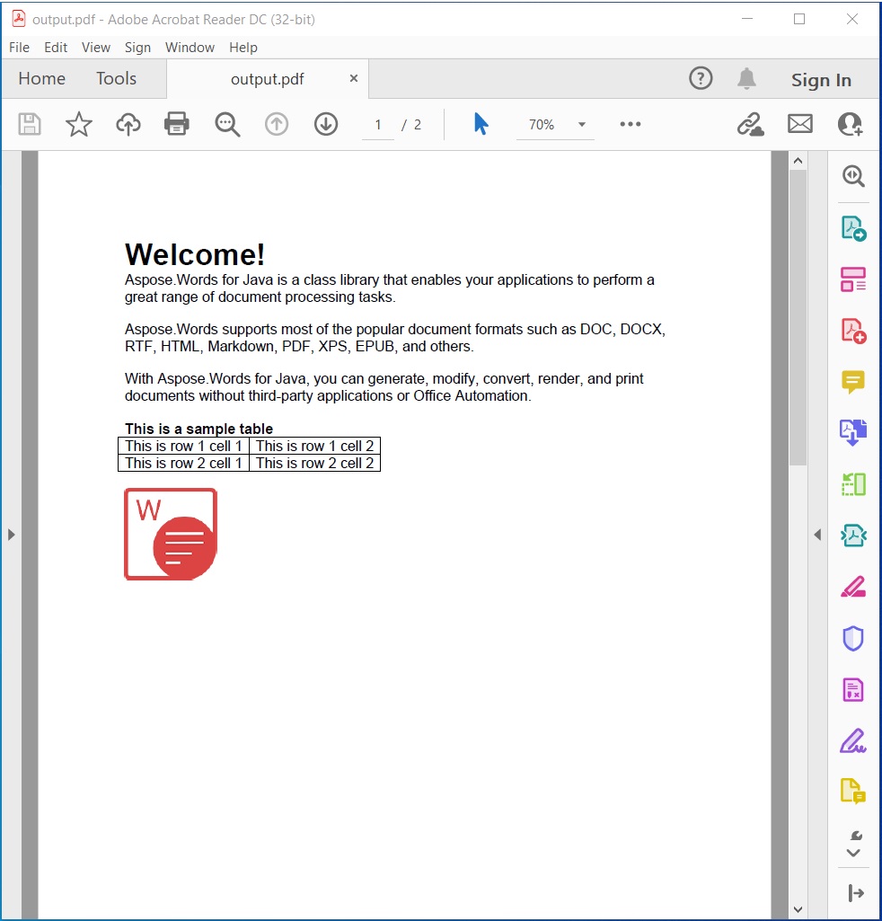This screenshot has width=882, height=921.
Task: Share the file via the cloud upload icon
Action: pyautogui.click(x=128, y=124)
